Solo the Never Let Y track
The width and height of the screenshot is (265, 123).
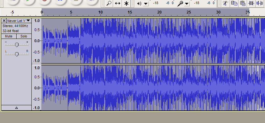tap(24, 36)
